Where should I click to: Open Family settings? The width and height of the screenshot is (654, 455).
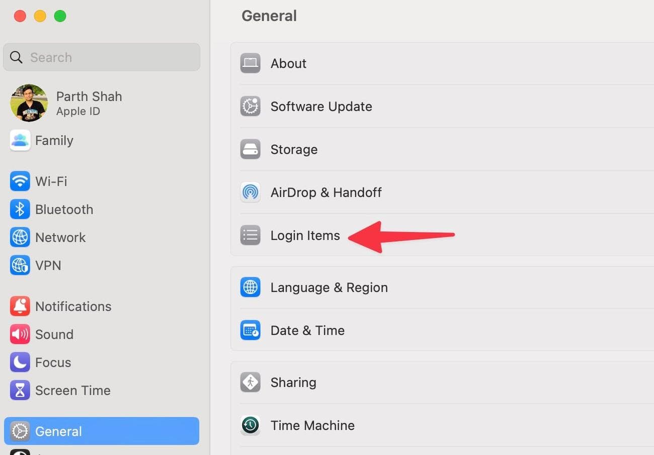pyautogui.click(x=54, y=141)
